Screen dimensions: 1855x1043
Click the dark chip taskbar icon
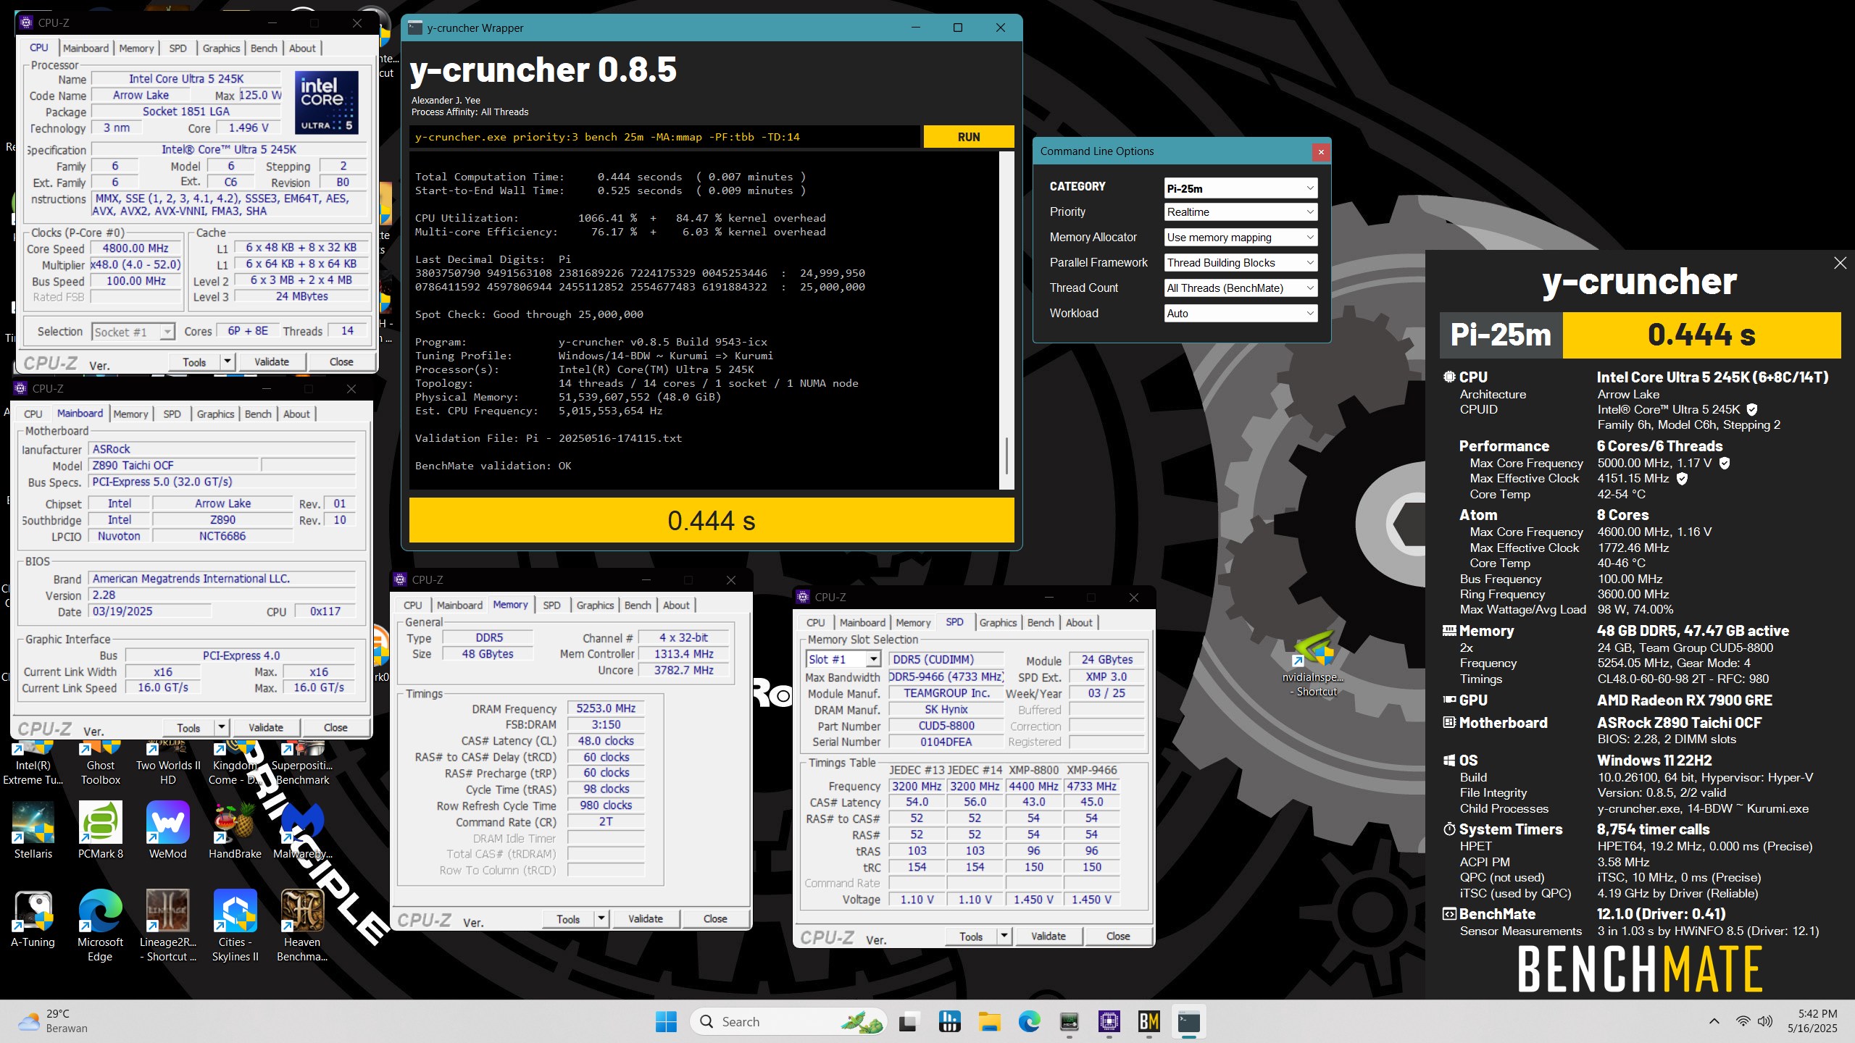tap(1069, 1021)
